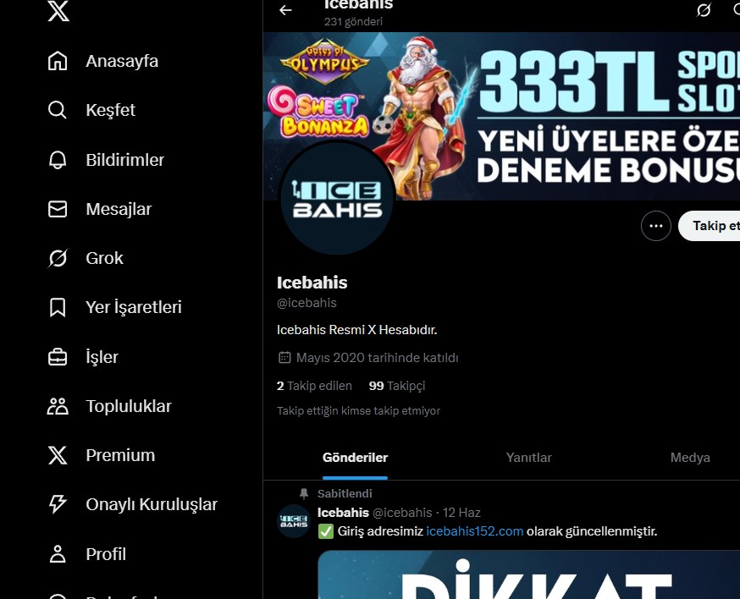
Task: Open Mesajlar envelope icon
Action: [58, 209]
